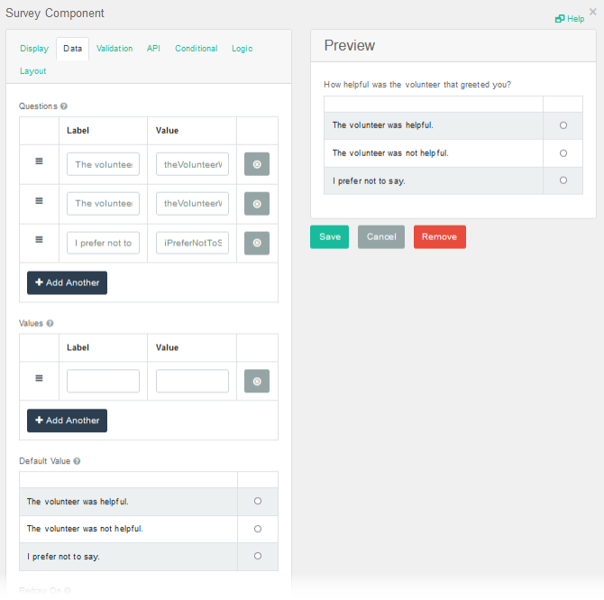Click the drag handle of the first question row
Viewport: 604px width, 600px height.
(x=39, y=162)
